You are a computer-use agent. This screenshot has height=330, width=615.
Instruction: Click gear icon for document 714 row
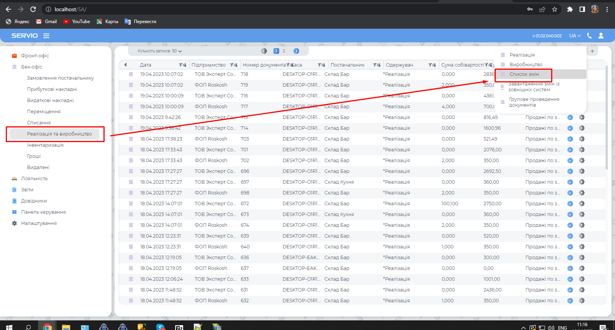(x=582, y=128)
